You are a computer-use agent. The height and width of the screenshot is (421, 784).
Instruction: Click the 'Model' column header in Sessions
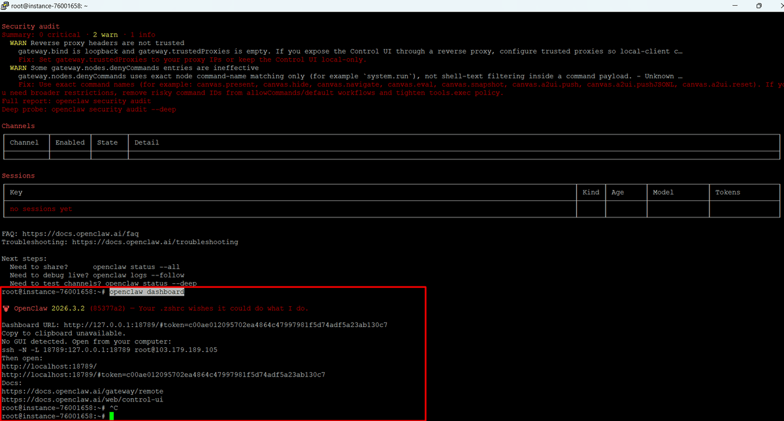click(x=663, y=193)
